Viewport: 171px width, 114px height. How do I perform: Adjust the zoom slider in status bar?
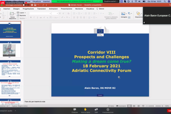pos(154,106)
